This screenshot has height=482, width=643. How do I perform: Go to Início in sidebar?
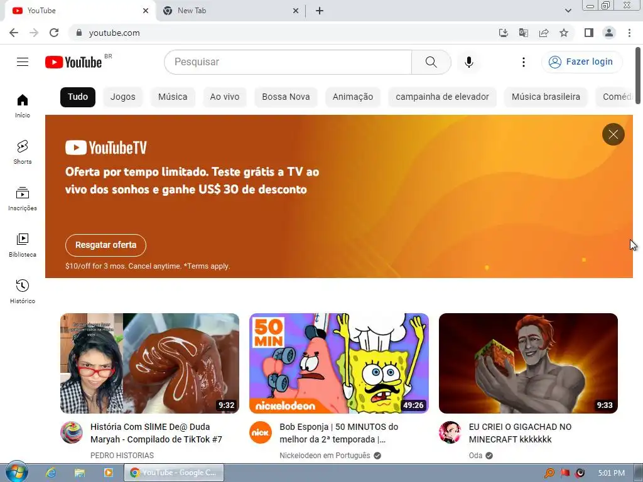click(x=23, y=105)
